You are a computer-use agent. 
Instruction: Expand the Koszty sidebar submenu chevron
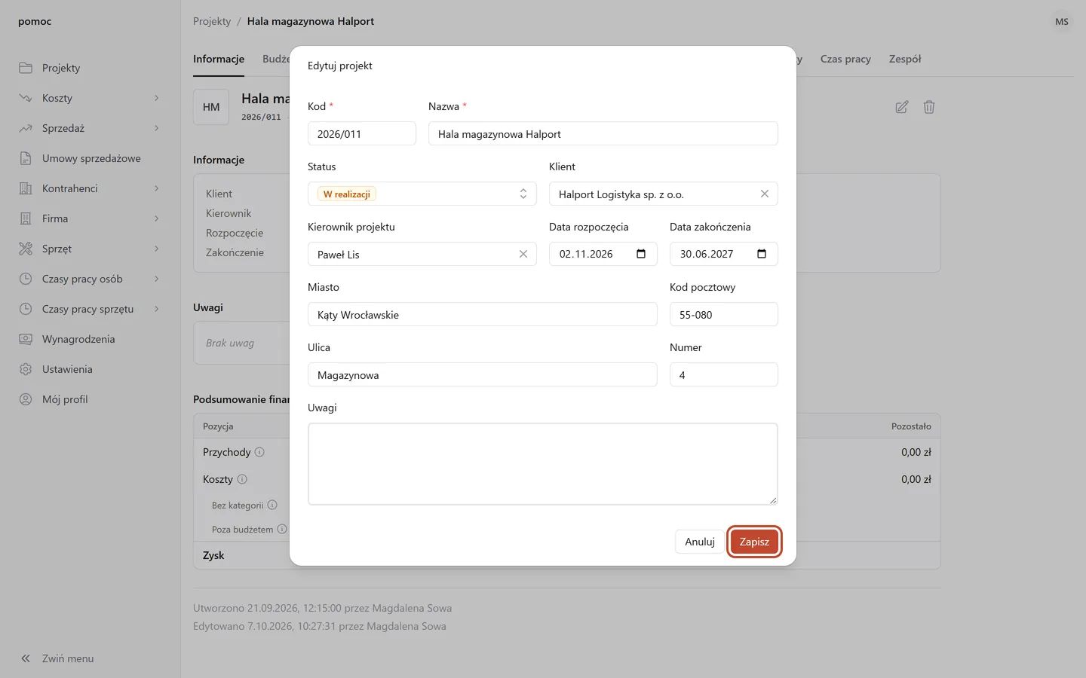[157, 98]
